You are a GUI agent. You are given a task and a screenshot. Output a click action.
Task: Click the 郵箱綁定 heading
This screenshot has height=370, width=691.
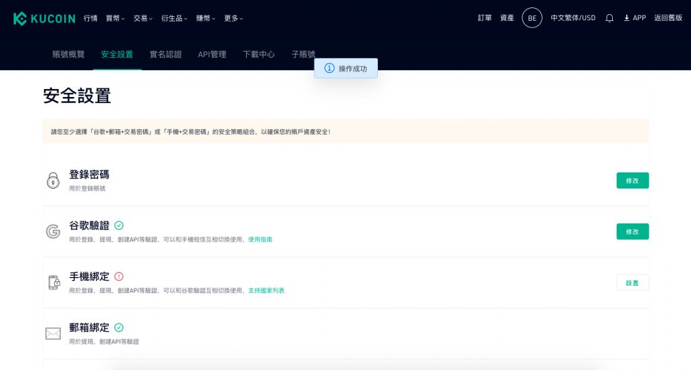[x=89, y=328]
